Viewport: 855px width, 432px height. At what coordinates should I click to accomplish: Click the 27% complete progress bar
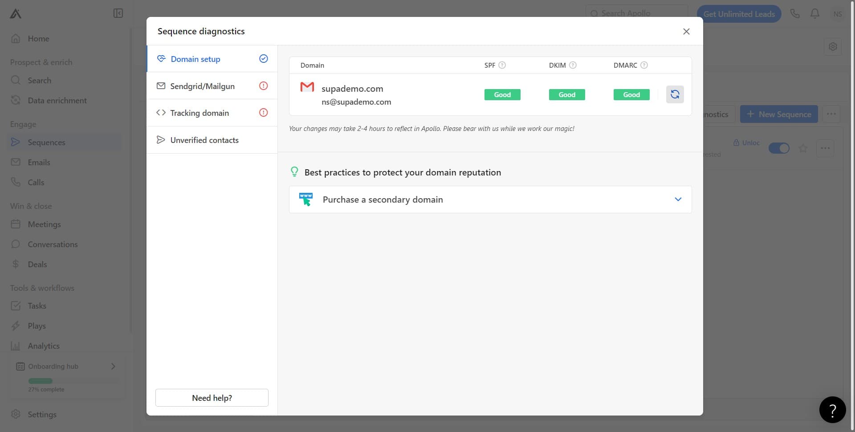[x=41, y=381]
